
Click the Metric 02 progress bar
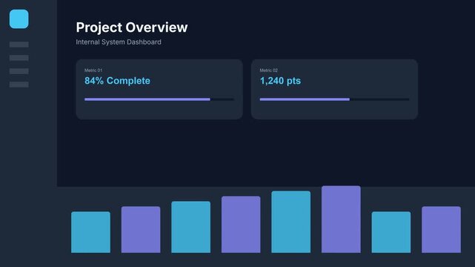point(334,99)
